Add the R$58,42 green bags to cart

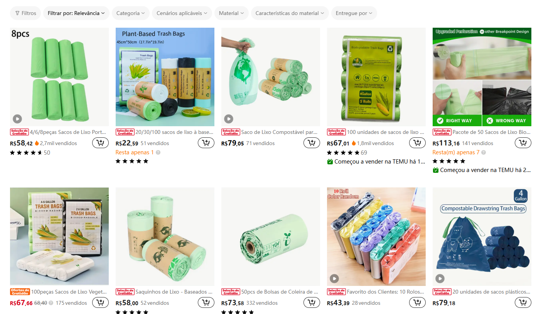pyautogui.click(x=100, y=143)
